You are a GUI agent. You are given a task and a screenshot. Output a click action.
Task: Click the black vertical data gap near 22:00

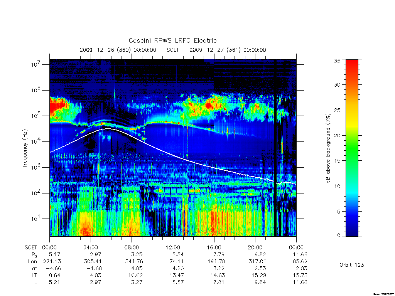(275, 148)
